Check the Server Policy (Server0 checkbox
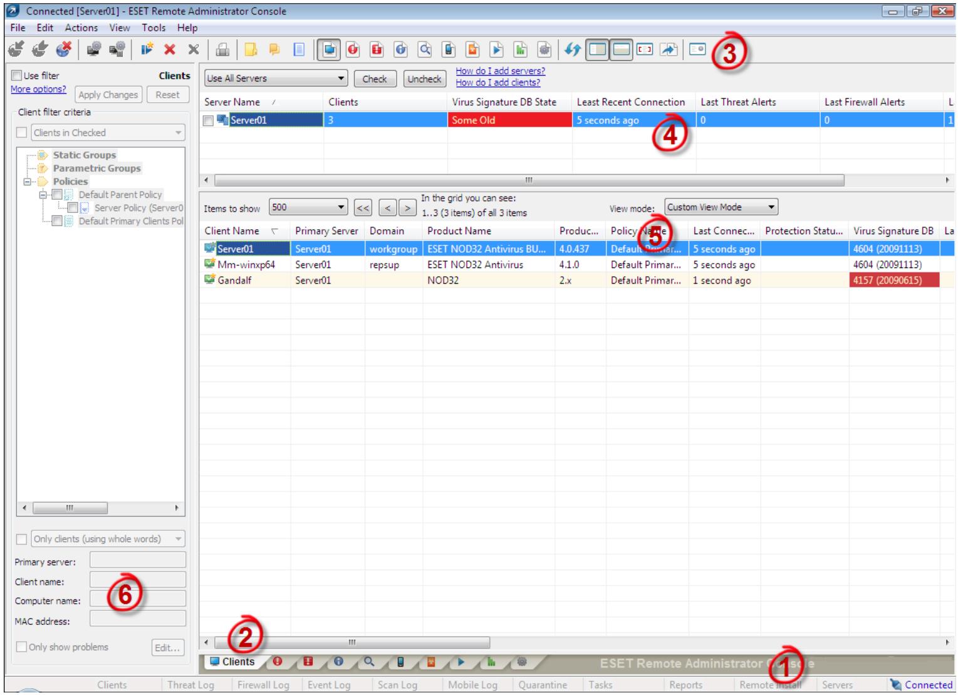 pos(73,208)
